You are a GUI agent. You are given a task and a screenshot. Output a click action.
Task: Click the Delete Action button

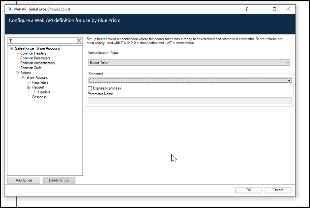point(59,180)
